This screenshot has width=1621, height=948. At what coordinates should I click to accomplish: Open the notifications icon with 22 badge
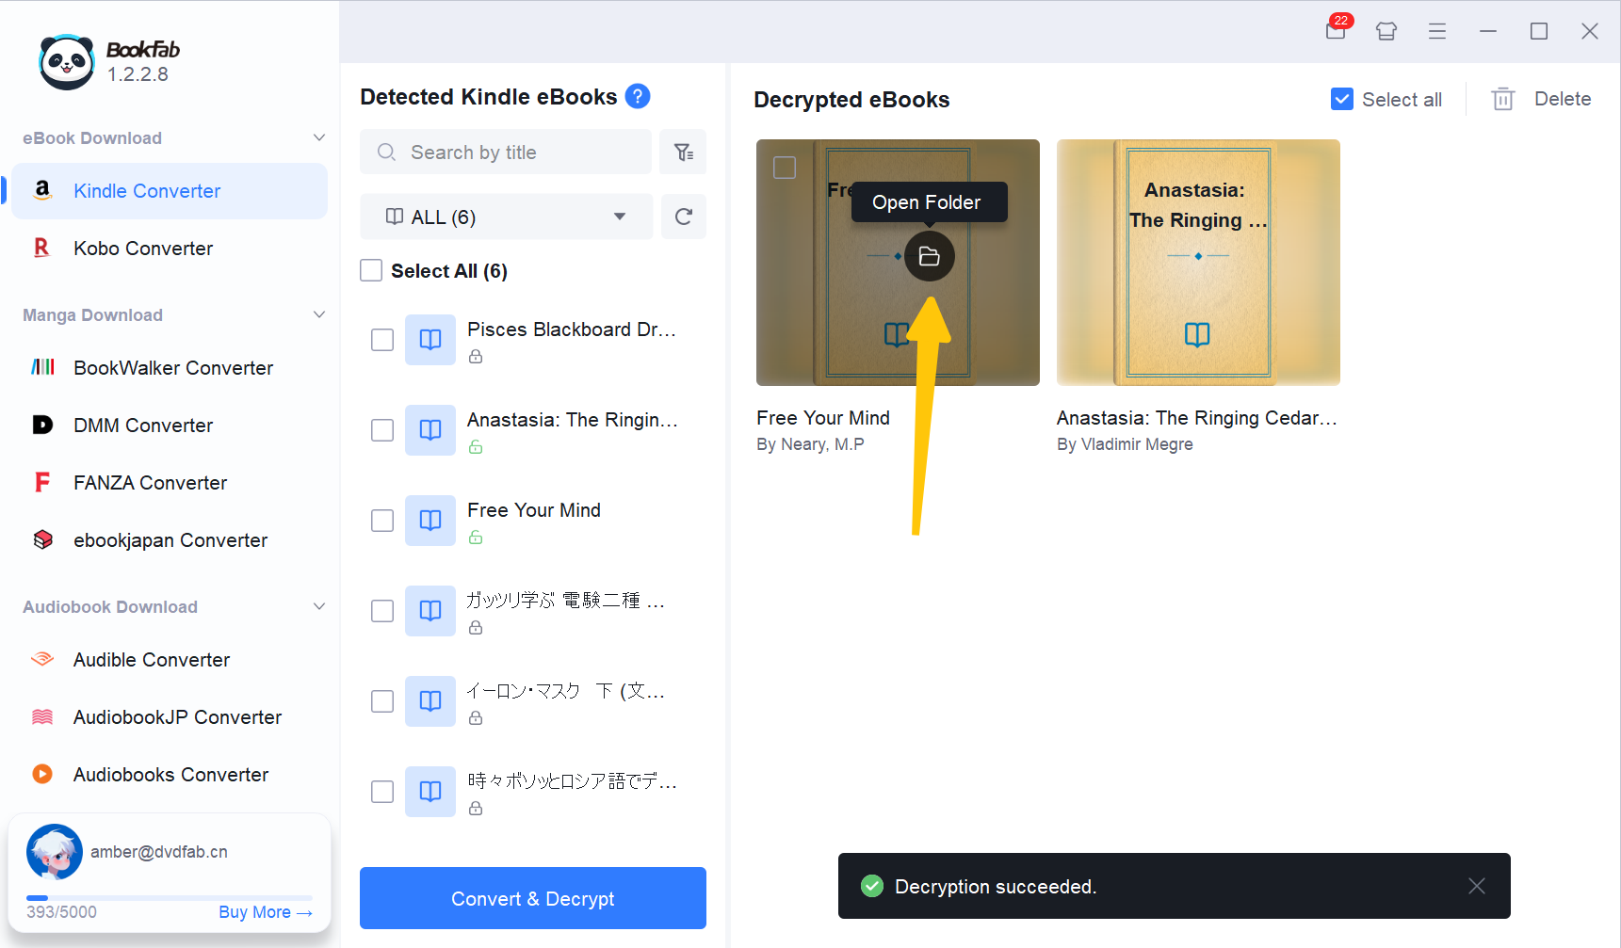pyautogui.click(x=1337, y=30)
